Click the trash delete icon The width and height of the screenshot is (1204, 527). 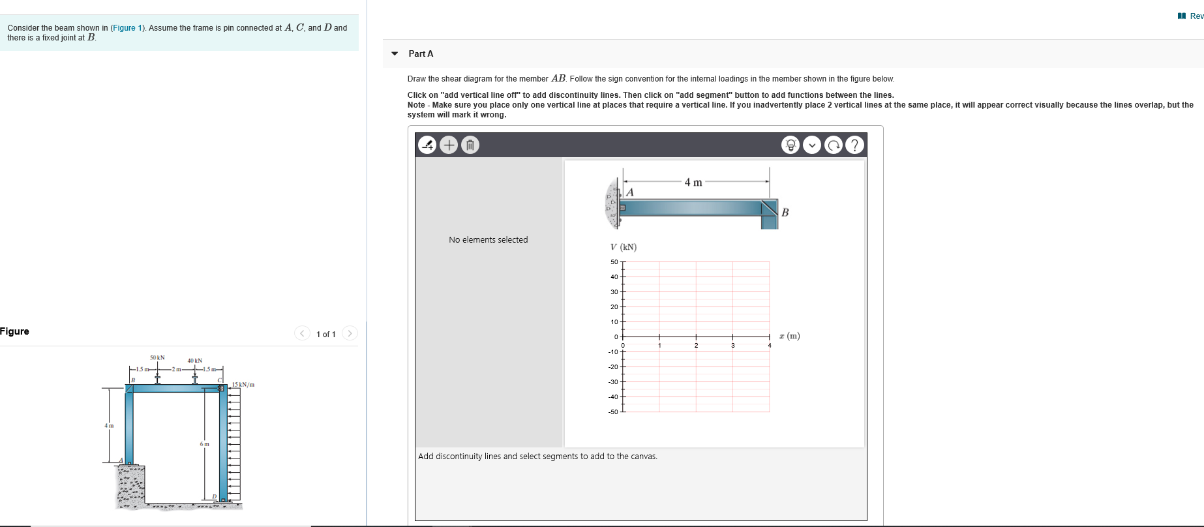click(470, 145)
